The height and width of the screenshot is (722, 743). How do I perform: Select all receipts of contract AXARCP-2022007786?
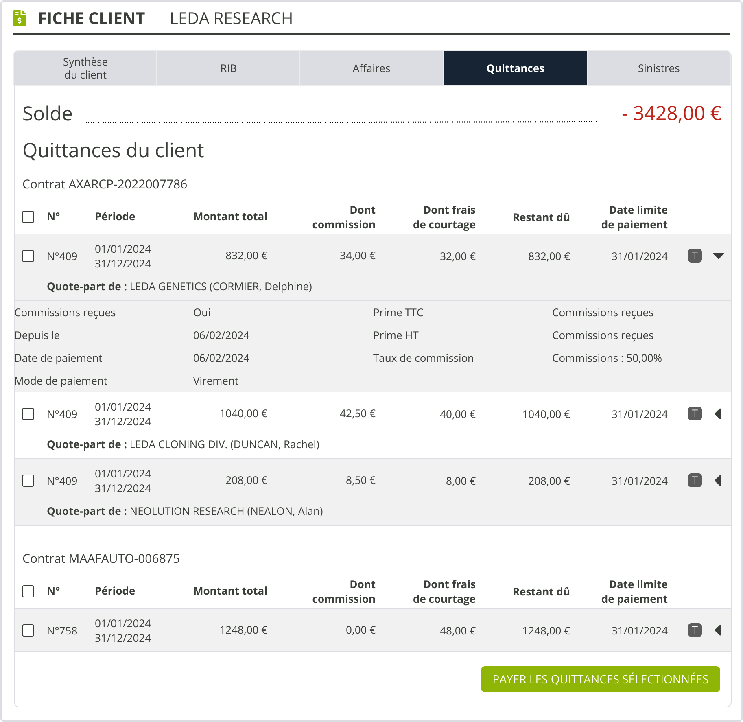[28, 217]
